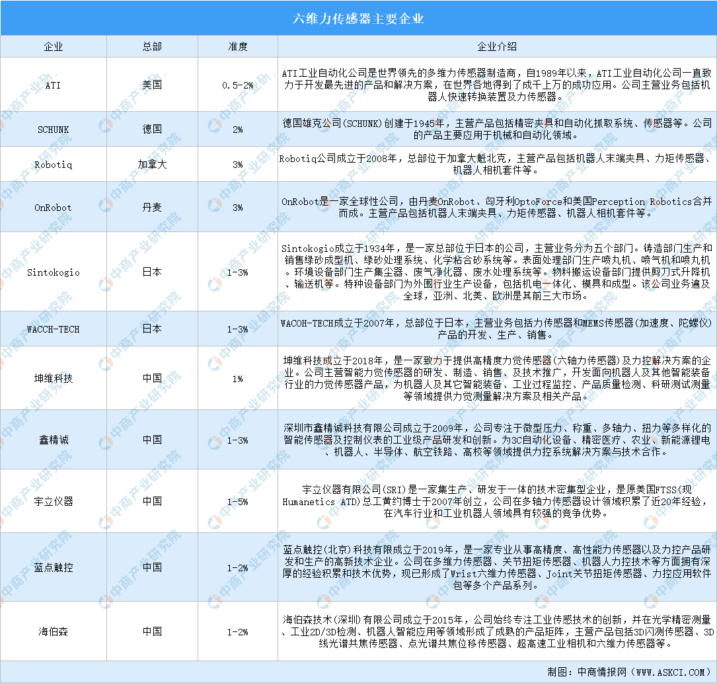Click the 0.5-2% accuracy value for ATI
This screenshot has height=683, width=717.
(x=237, y=85)
